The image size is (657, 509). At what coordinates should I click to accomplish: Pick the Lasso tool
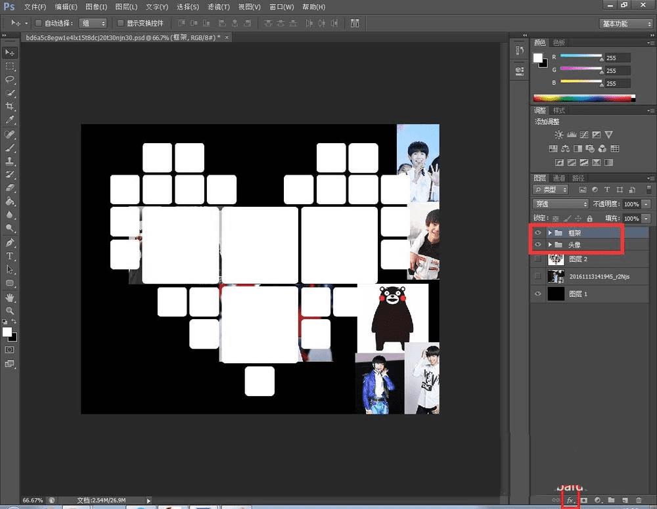[10, 79]
